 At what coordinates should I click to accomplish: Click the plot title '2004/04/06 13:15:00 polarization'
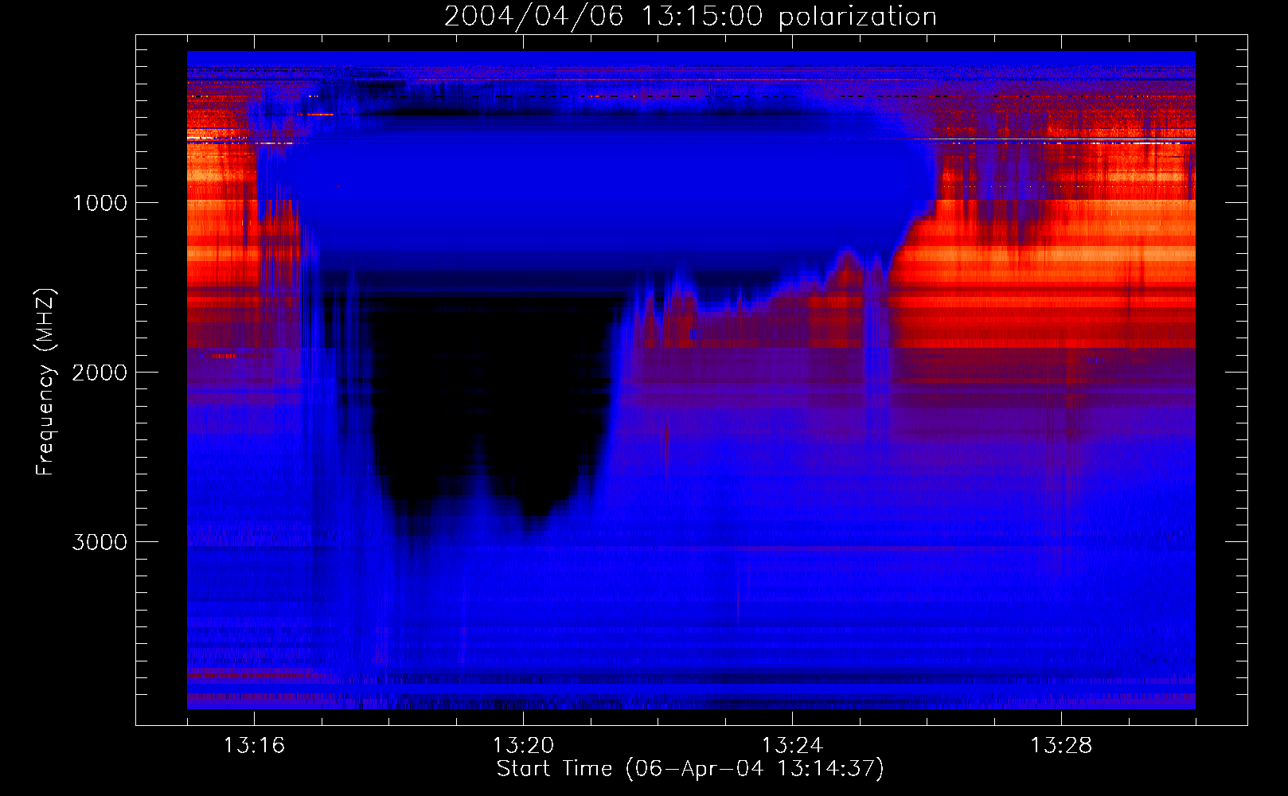pyautogui.click(x=690, y=17)
